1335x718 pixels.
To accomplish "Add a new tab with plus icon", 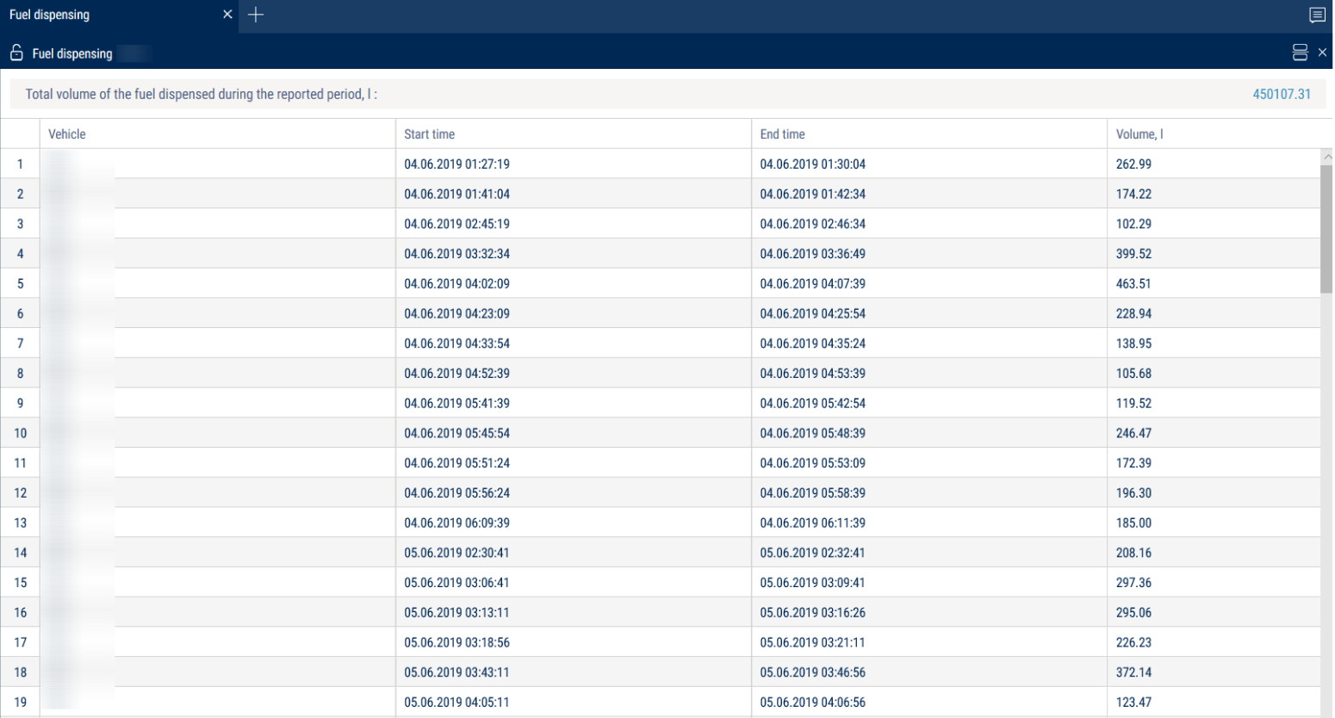I will pos(256,15).
